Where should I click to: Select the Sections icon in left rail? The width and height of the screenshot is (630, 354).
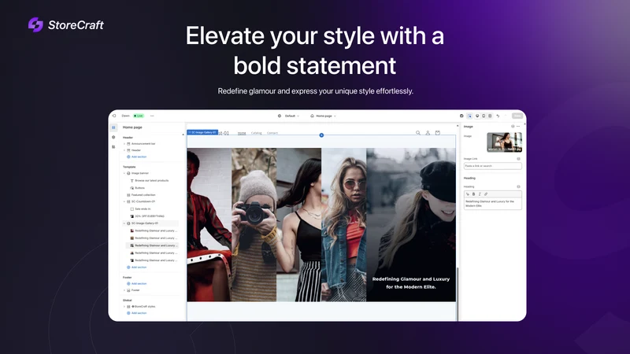point(113,127)
